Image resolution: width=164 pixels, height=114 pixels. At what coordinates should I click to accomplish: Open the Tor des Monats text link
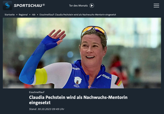78,6
